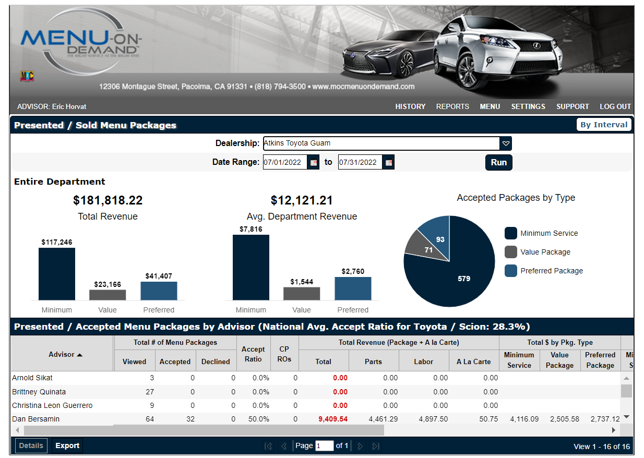The width and height of the screenshot is (644, 458).
Task: Click Dan Bersamin total 9,409.54
Action: 333,419
